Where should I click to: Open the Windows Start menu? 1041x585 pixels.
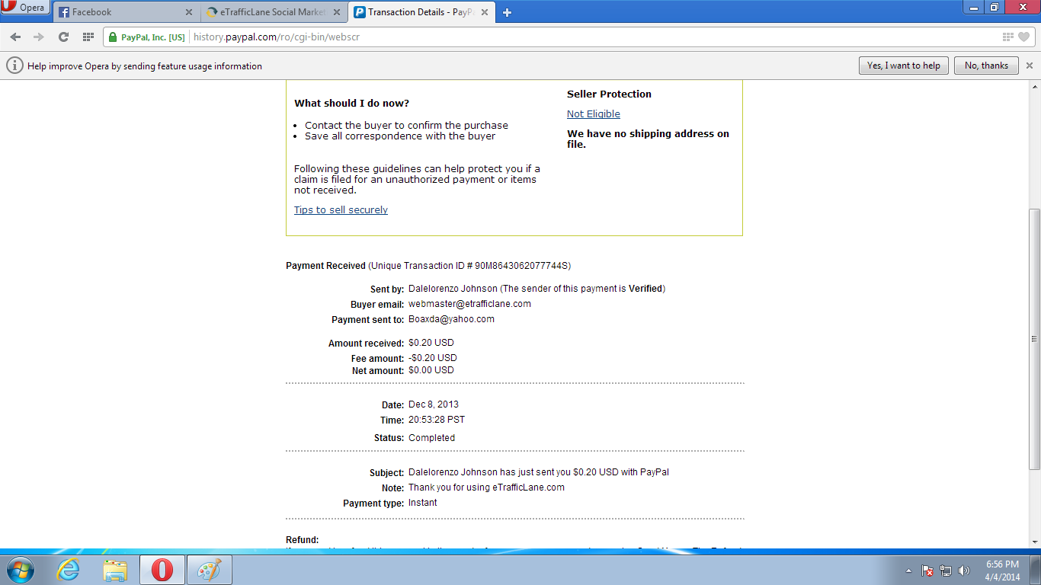coord(20,570)
